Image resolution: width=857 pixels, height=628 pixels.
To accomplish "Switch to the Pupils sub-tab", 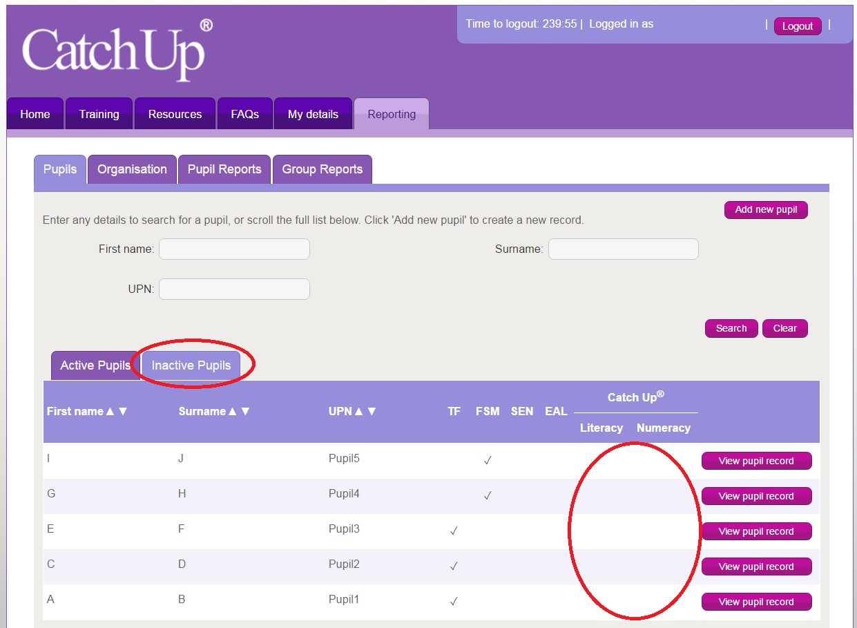I will pyautogui.click(x=60, y=169).
